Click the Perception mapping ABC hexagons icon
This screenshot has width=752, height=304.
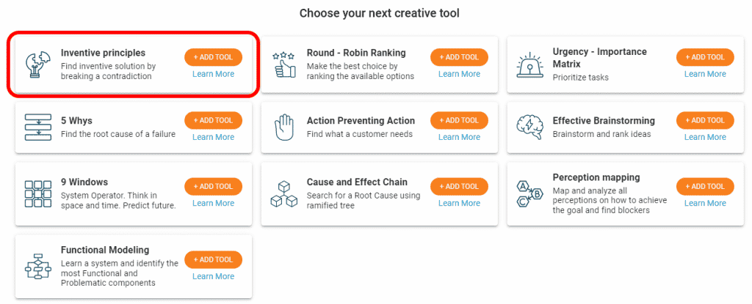pos(529,193)
